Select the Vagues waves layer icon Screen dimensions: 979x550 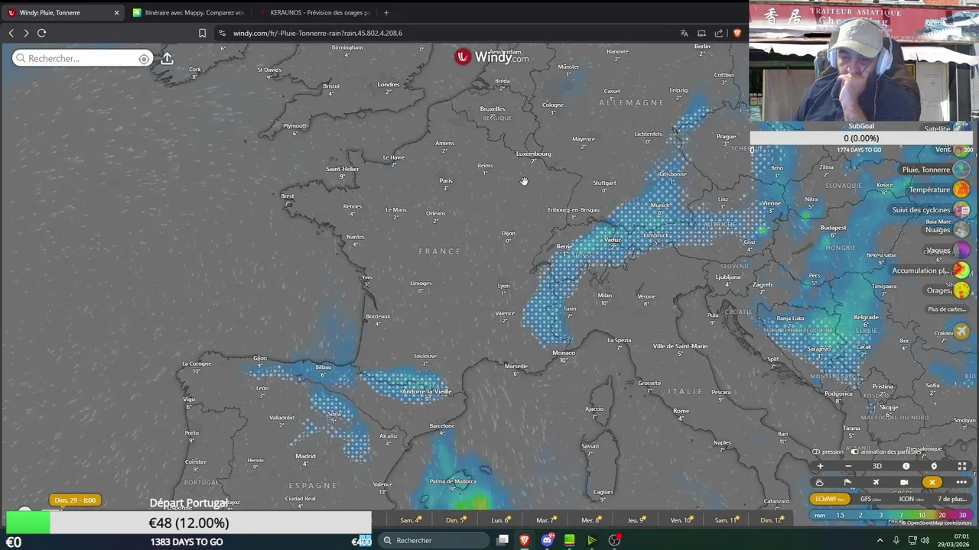tap(961, 250)
